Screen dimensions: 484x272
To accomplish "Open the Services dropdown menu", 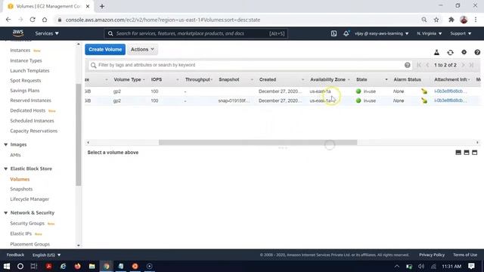I will [47, 33].
